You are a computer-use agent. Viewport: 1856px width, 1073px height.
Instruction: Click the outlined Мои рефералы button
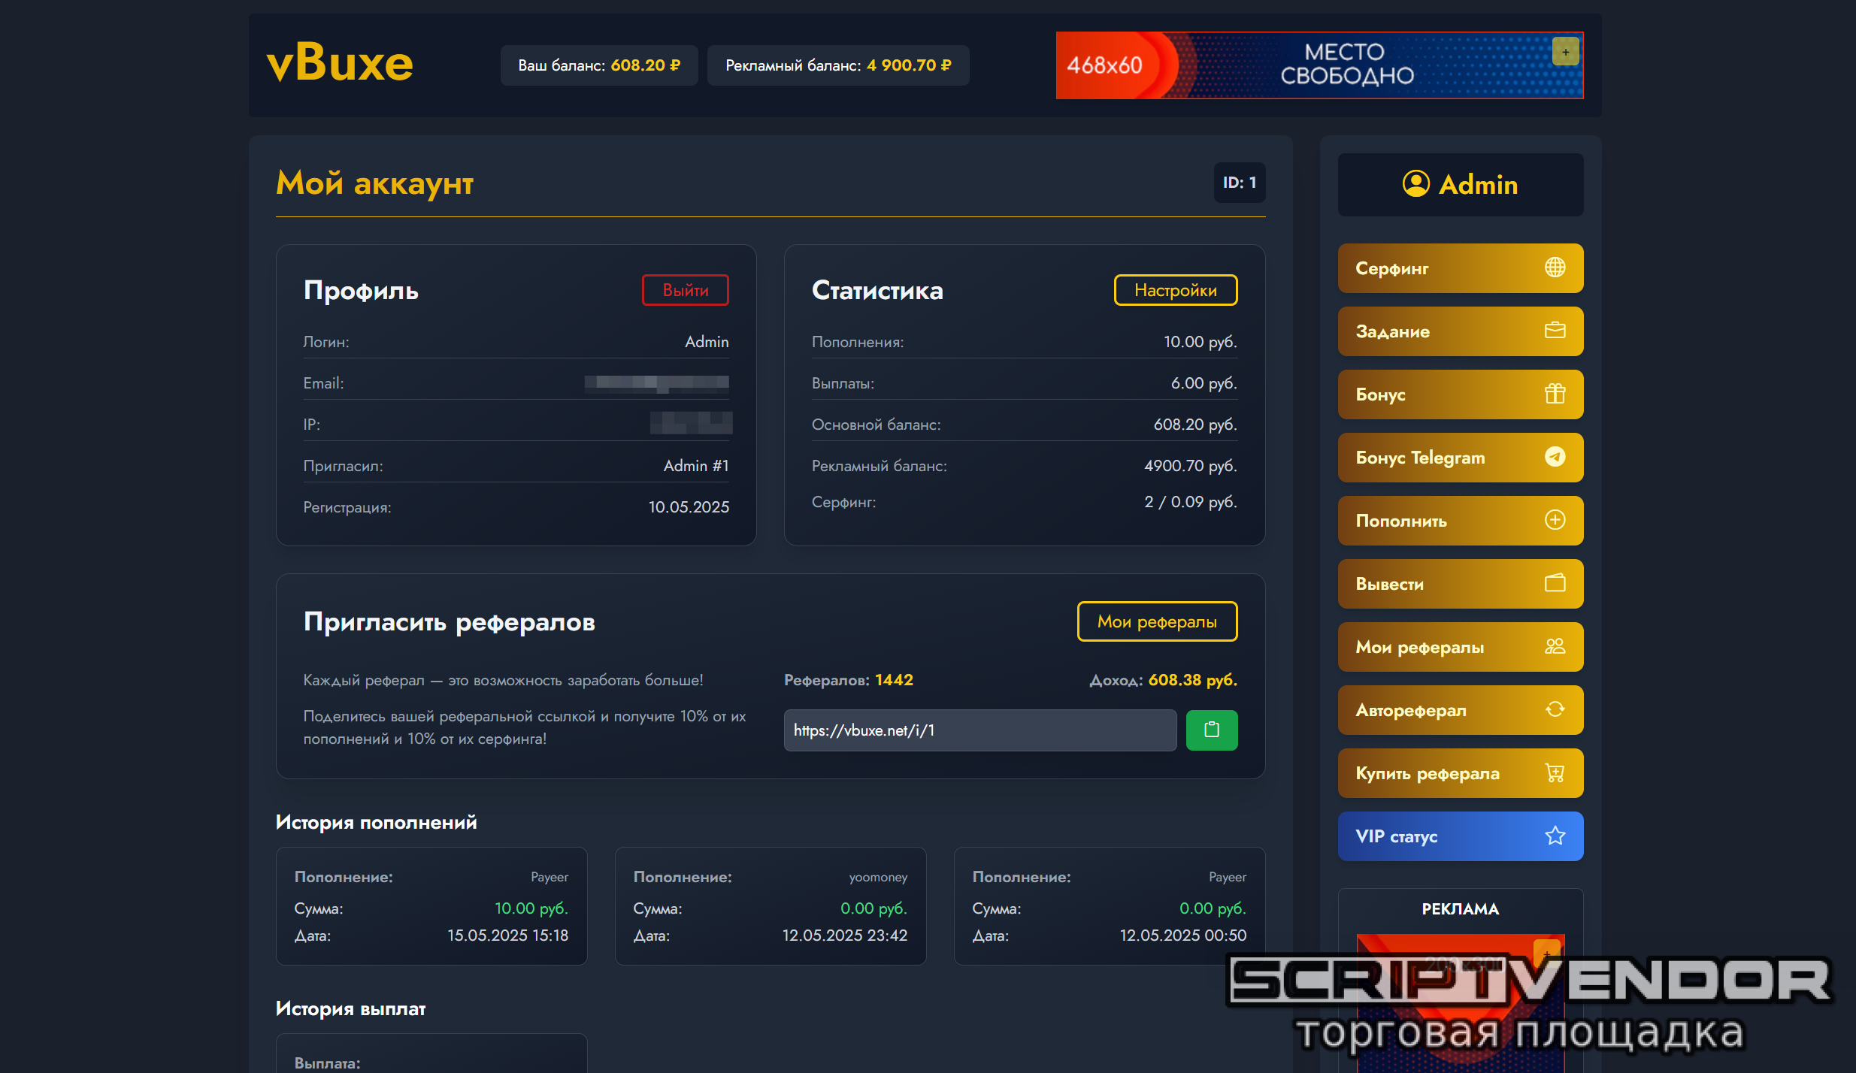click(x=1156, y=621)
